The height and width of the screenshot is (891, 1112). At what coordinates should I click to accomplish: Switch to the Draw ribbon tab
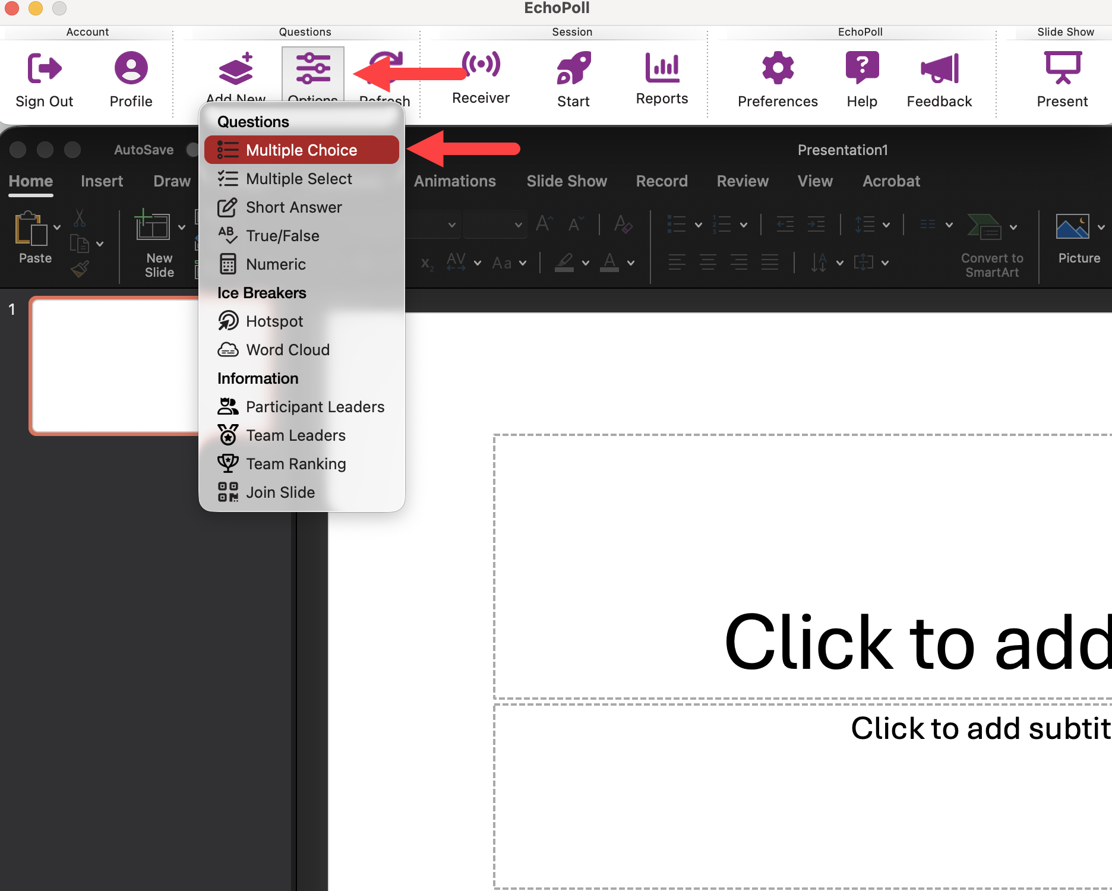pyautogui.click(x=172, y=181)
